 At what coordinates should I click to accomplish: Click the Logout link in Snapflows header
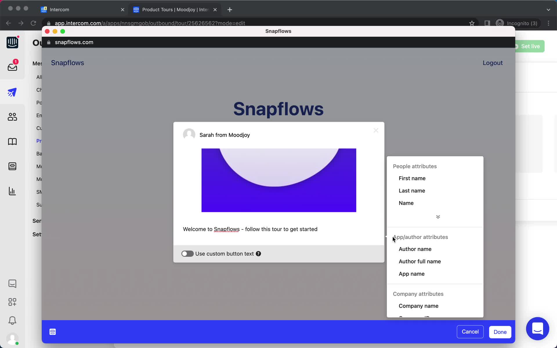(492, 63)
